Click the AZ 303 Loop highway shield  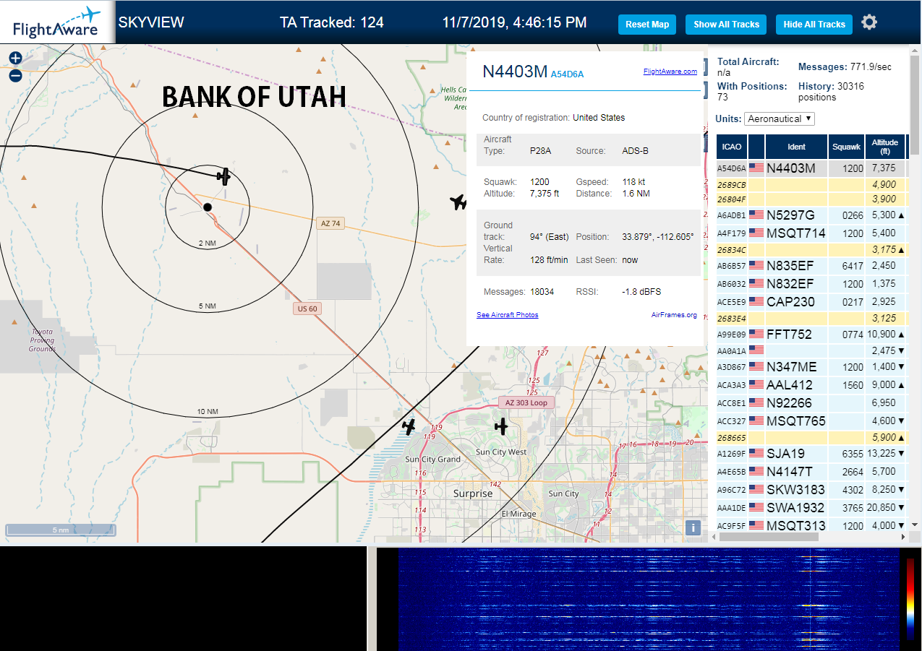pos(526,402)
